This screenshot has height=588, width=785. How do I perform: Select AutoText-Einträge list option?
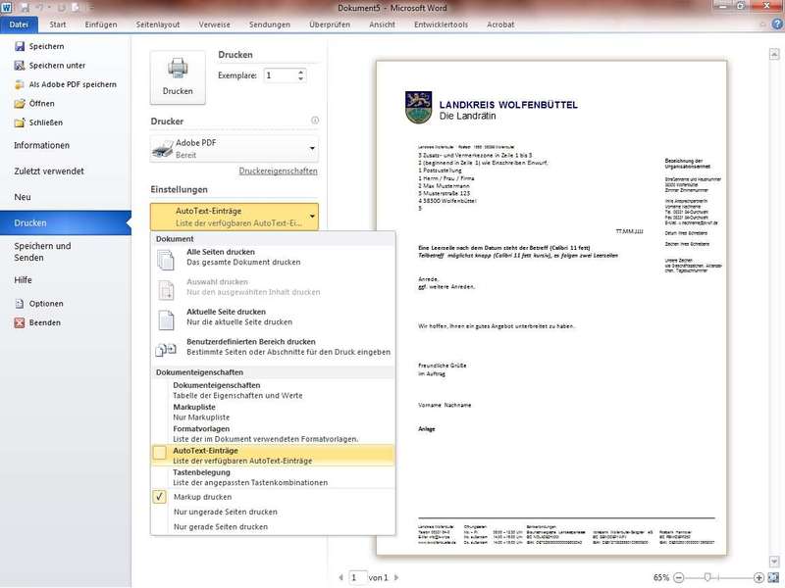tap(273, 456)
